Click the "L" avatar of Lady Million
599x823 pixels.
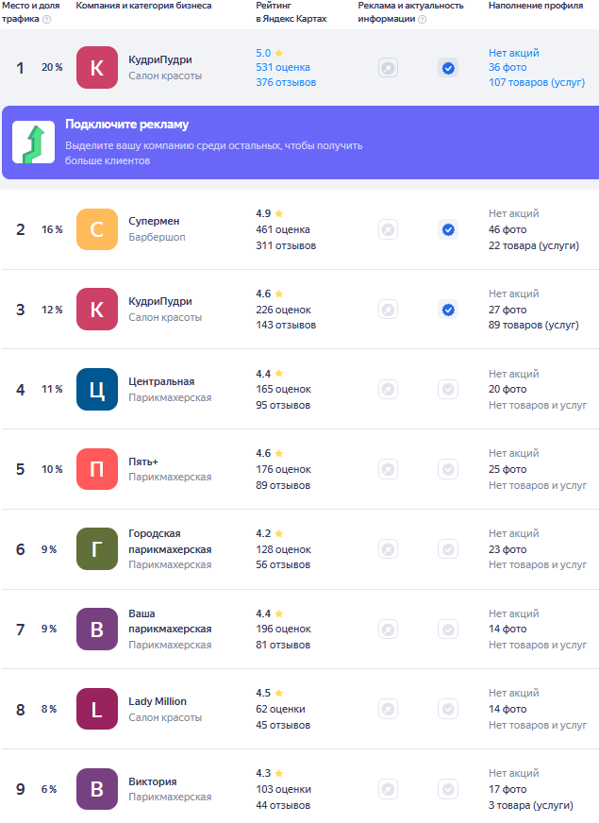[x=97, y=709]
